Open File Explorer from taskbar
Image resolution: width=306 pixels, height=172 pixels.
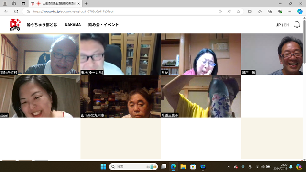click(x=183, y=167)
